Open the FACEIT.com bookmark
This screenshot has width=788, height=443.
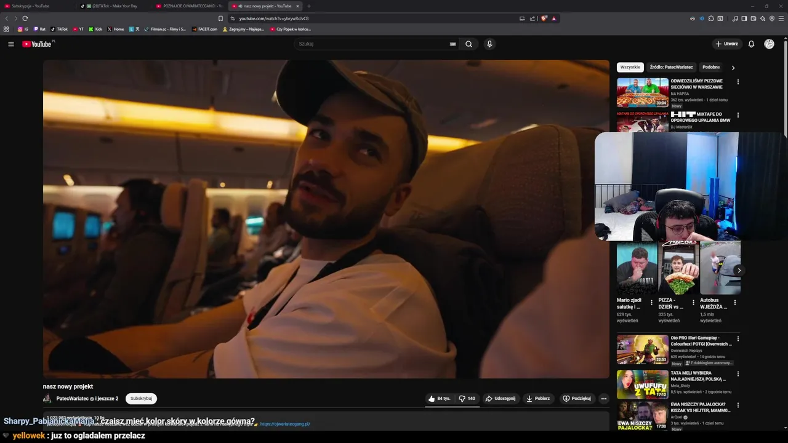point(205,29)
